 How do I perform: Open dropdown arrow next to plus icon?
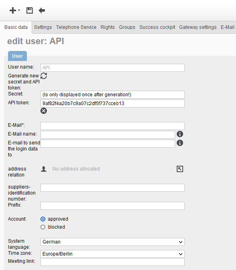point(19,10)
